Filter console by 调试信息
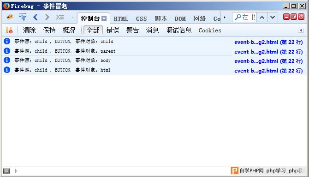Viewport: 309px width, 177px height. tap(178, 30)
